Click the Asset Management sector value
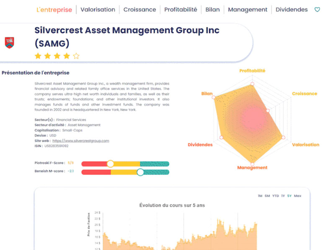Viewport: 335px width, 250px height. pyautogui.click(x=84, y=125)
